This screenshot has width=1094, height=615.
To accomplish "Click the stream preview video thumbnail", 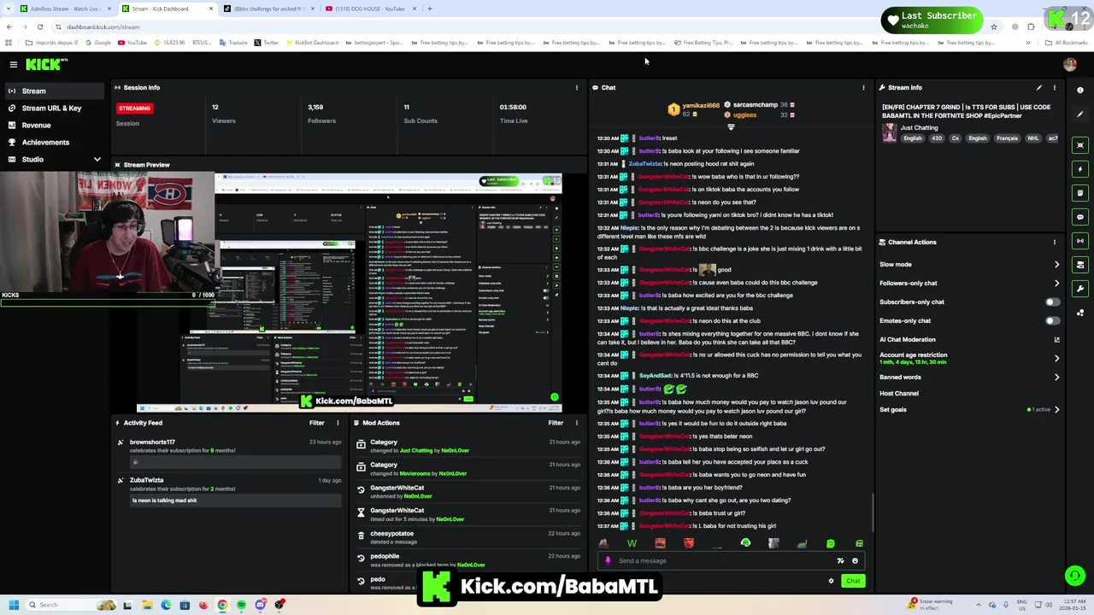I will (x=349, y=291).
